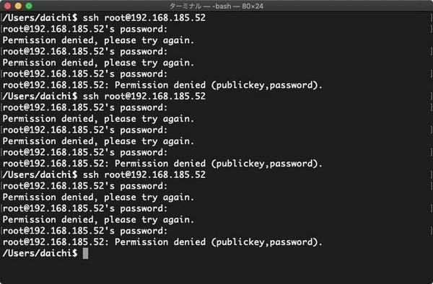Zoom the Terminal using the green button
The height and width of the screenshot is (284, 433).
point(29,6)
